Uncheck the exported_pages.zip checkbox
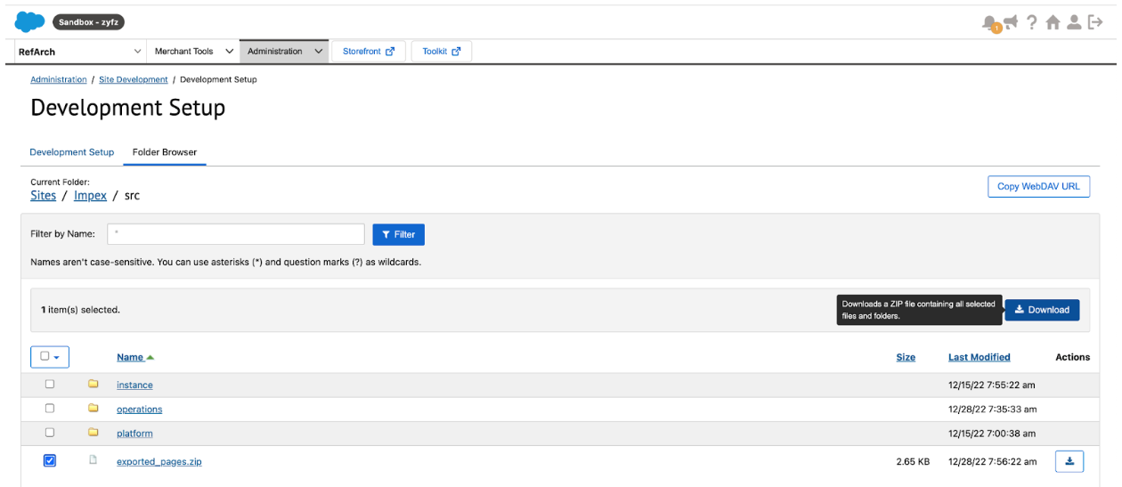The image size is (1122, 487). 50,461
